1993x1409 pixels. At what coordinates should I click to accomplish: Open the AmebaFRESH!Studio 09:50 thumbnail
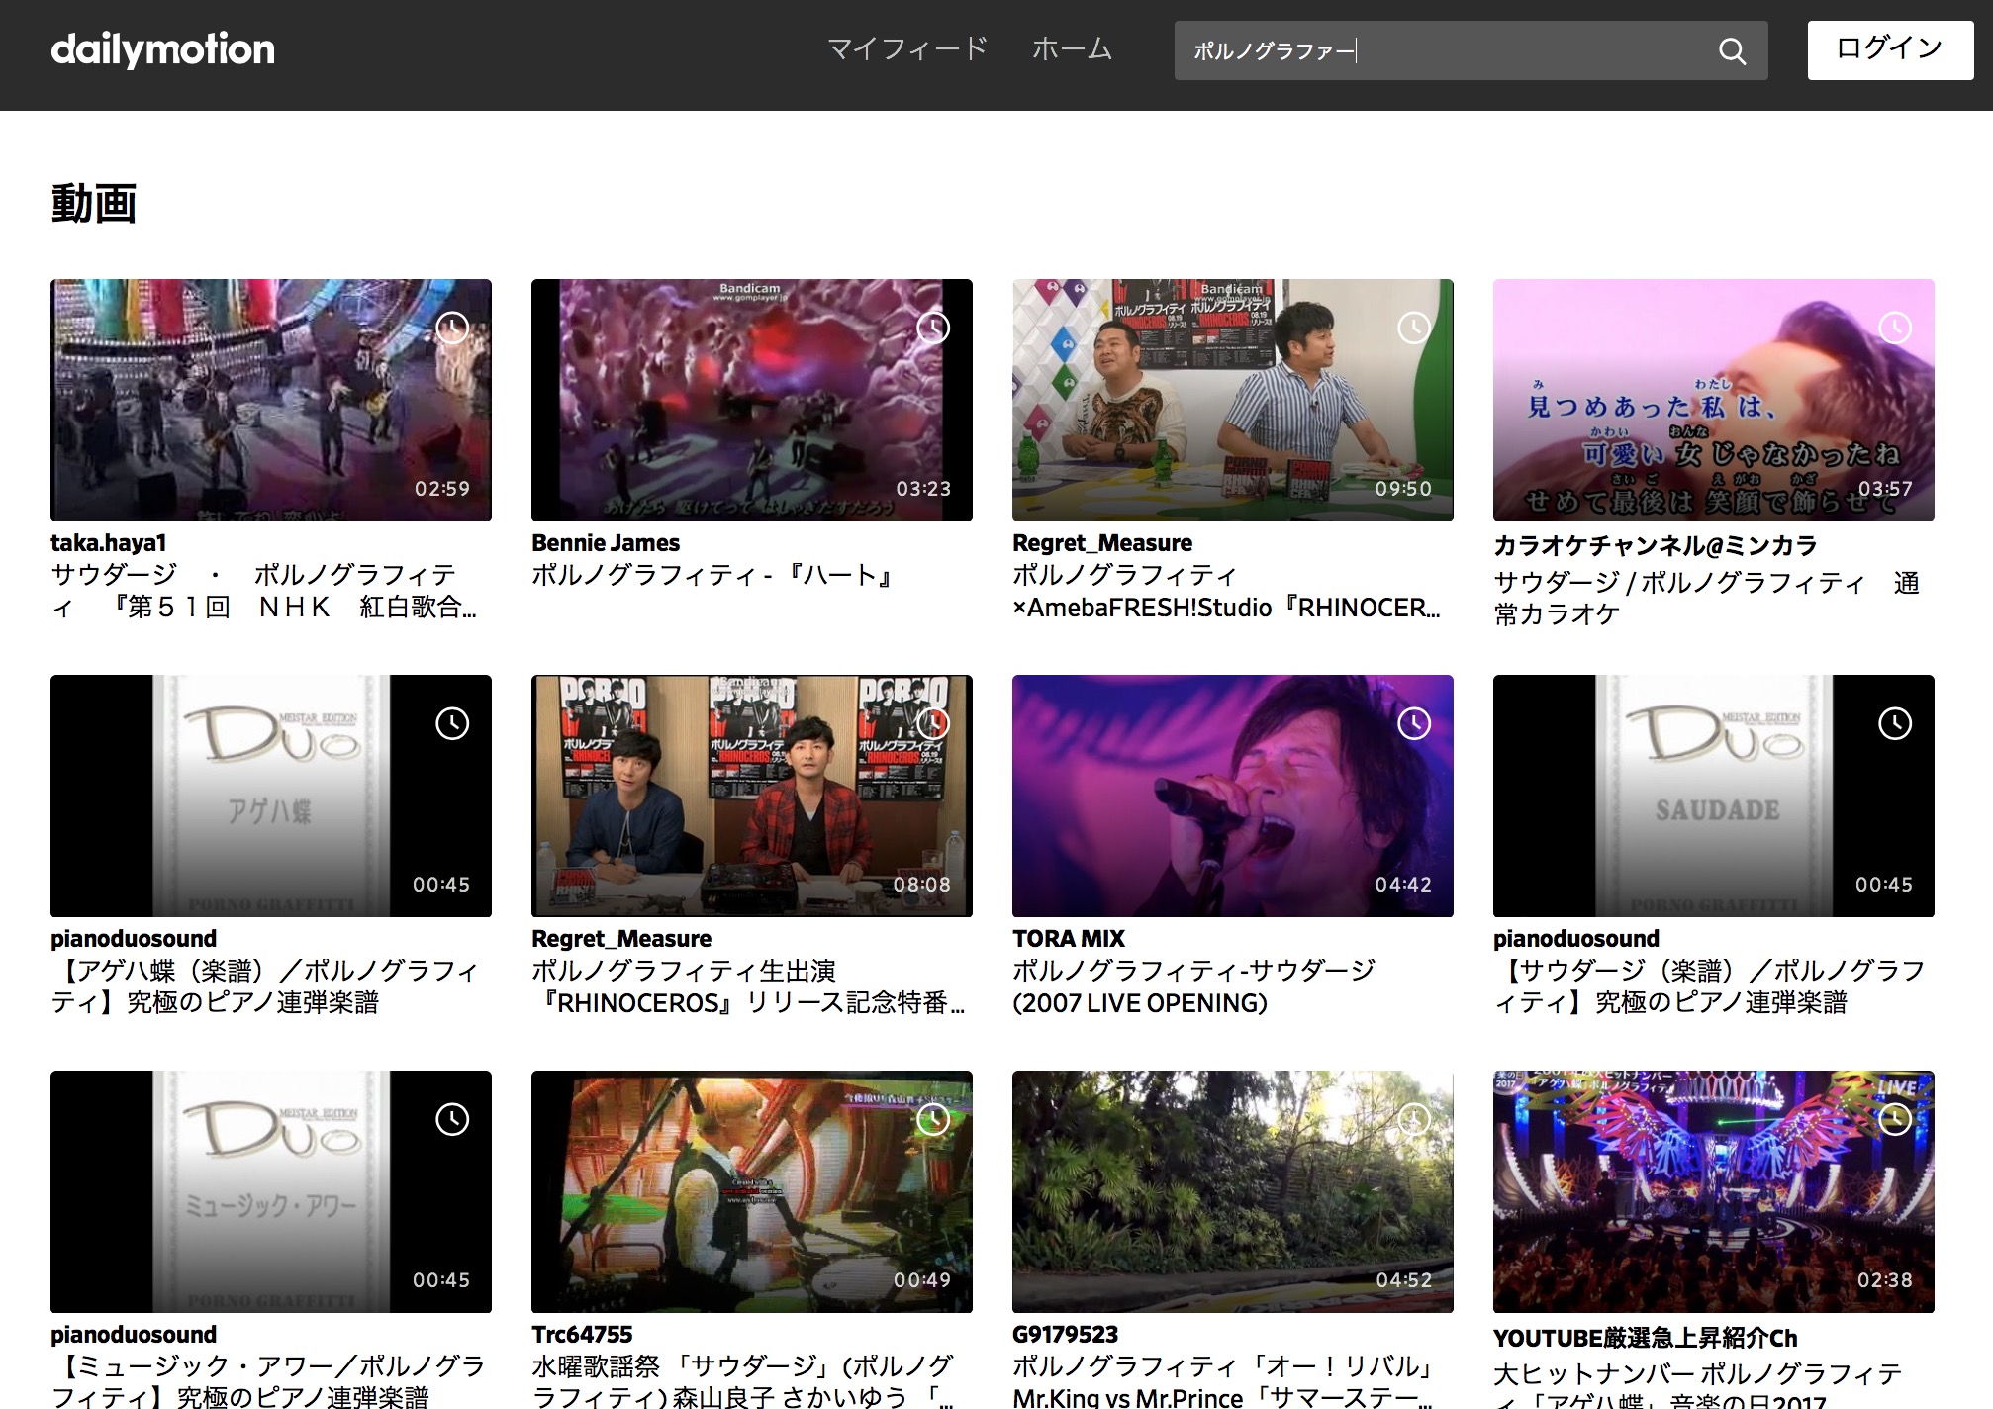click(1233, 400)
